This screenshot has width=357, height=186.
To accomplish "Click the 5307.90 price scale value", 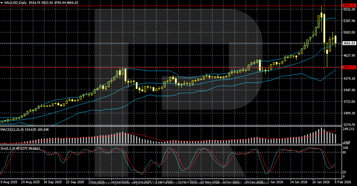I will (x=349, y=21).
